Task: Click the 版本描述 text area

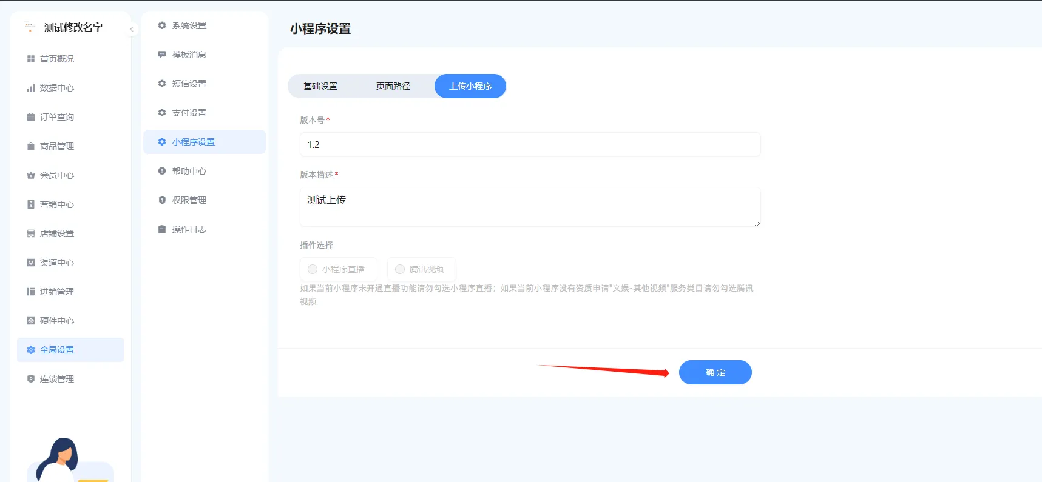Action: (530, 207)
